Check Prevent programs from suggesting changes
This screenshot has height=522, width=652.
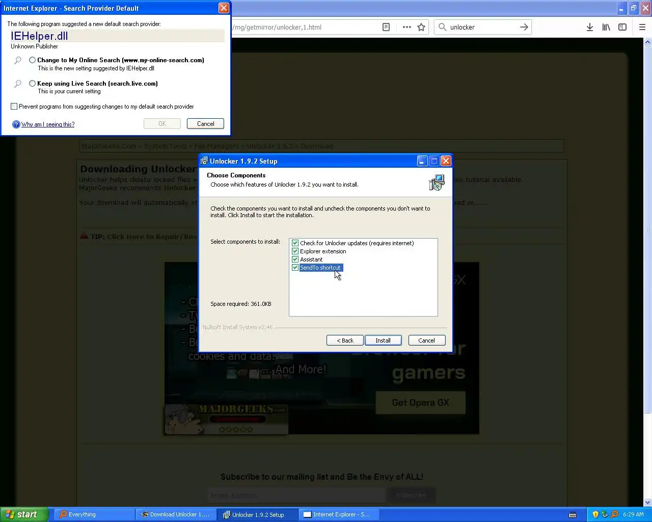pyautogui.click(x=14, y=107)
